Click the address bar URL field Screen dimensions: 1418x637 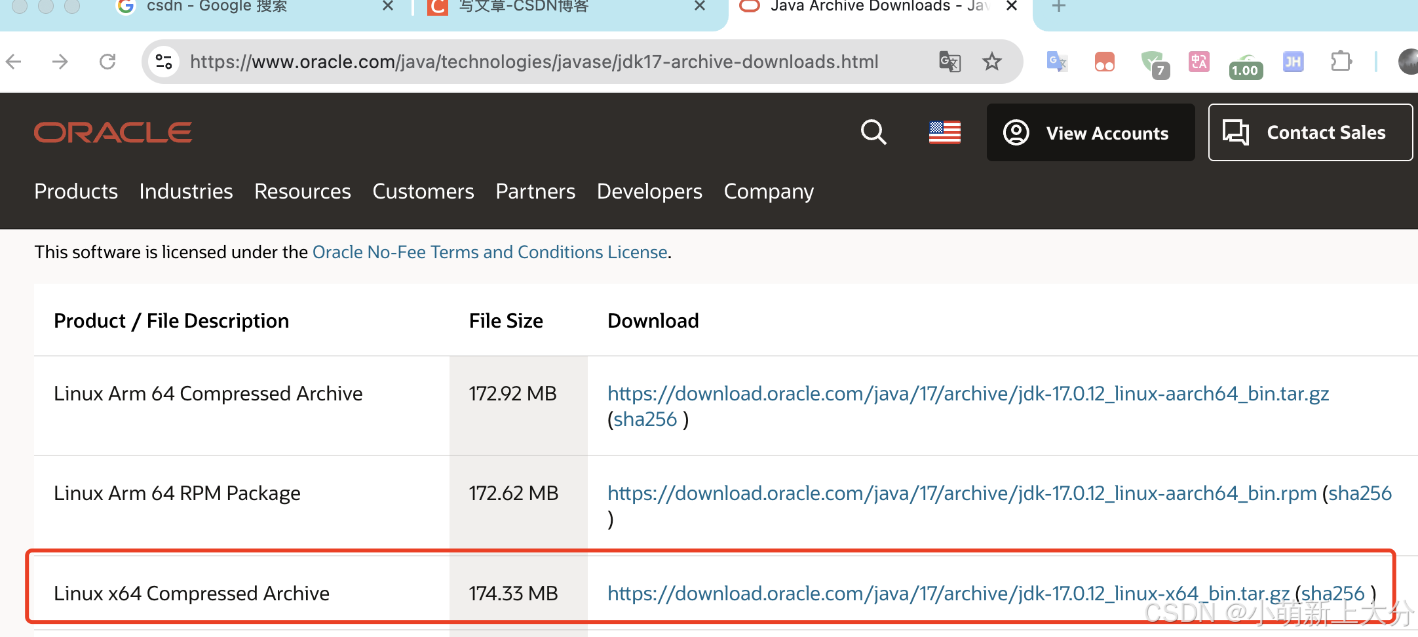coord(534,62)
